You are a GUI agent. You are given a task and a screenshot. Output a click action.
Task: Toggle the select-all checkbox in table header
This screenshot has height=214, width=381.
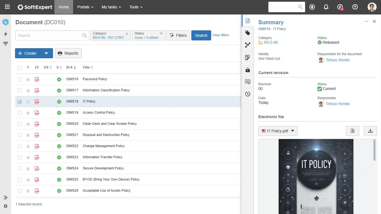(20, 67)
